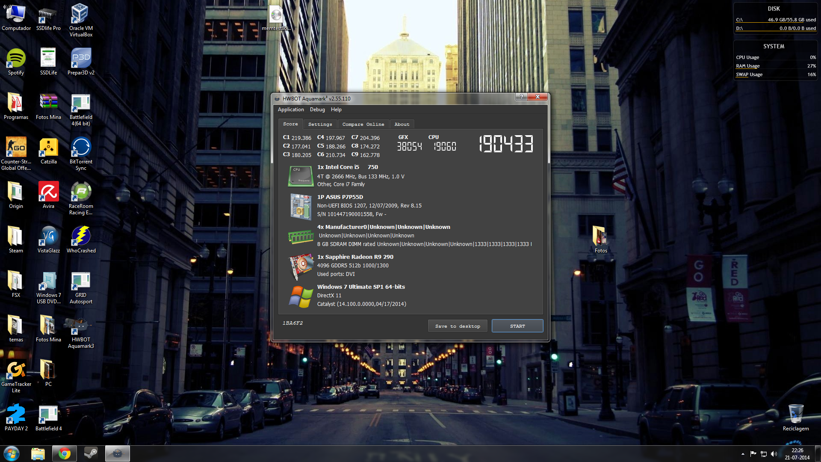Open the memtest86 disc image icon
821x462 pixels.
pyautogui.click(x=276, y=18)
